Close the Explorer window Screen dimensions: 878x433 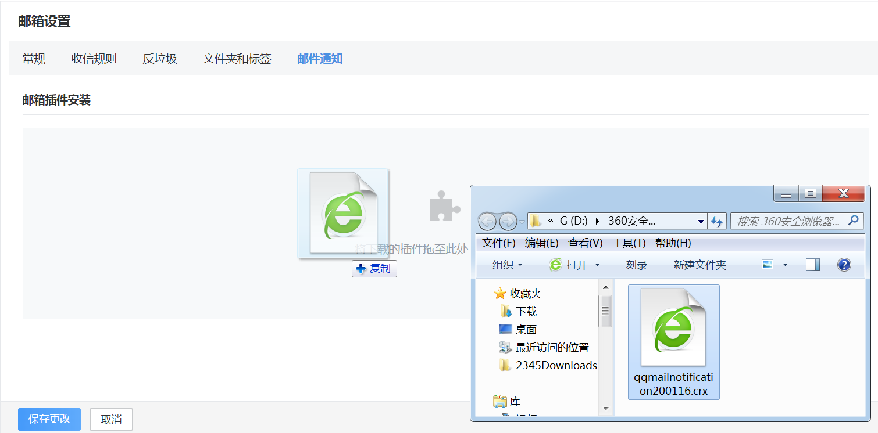tap(844, 194)
